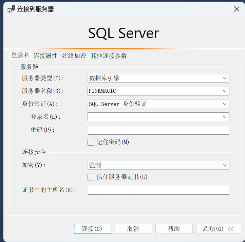Viewport: 245px width, 242px height.
Task: Expand the 服务器类型 dropdown
Action: [225, 78]
